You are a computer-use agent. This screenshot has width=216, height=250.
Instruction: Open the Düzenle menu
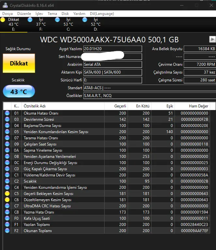(x=24, y=14)
